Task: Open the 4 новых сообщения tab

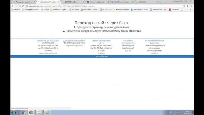Action: click(97, 2)
